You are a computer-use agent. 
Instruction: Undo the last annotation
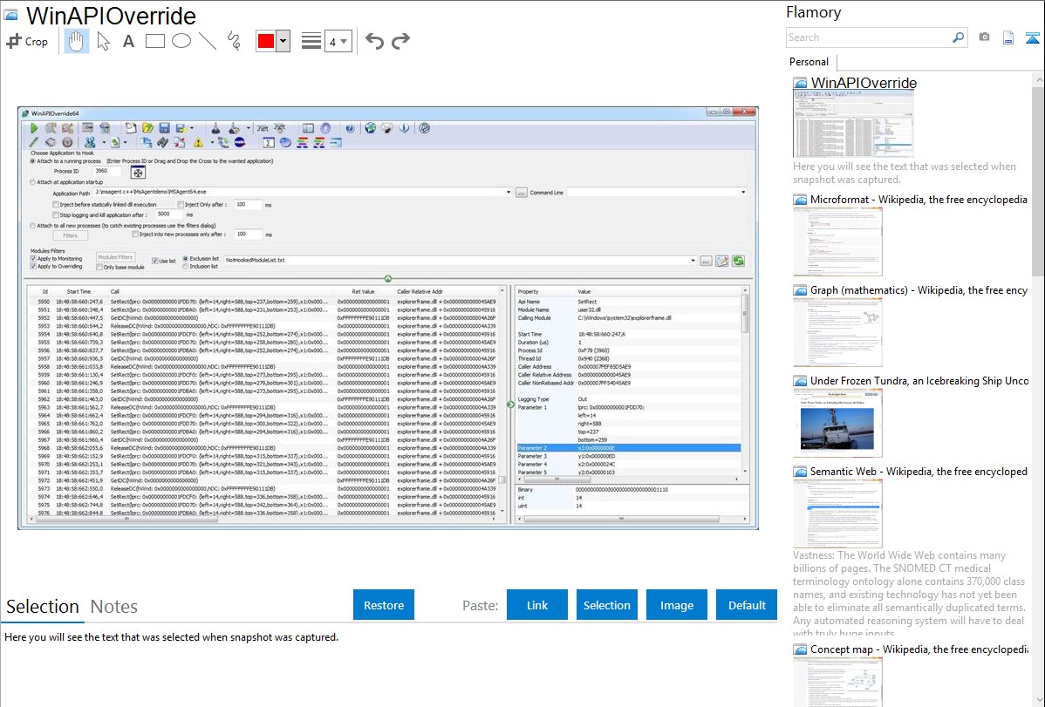point(374,41)
